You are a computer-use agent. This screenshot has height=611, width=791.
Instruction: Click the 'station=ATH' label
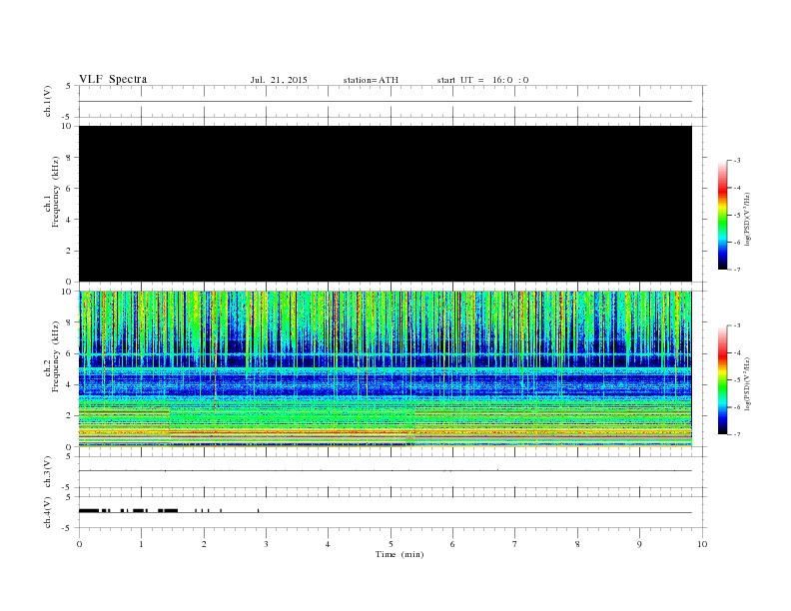(371, 80)
